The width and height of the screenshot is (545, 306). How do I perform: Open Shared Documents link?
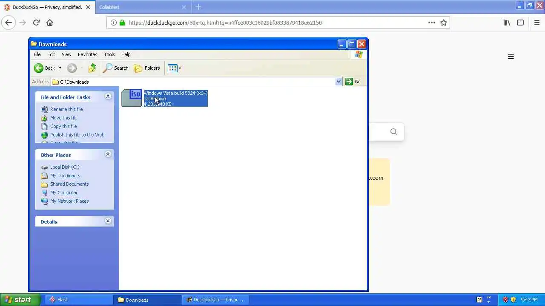coord(69,184)
